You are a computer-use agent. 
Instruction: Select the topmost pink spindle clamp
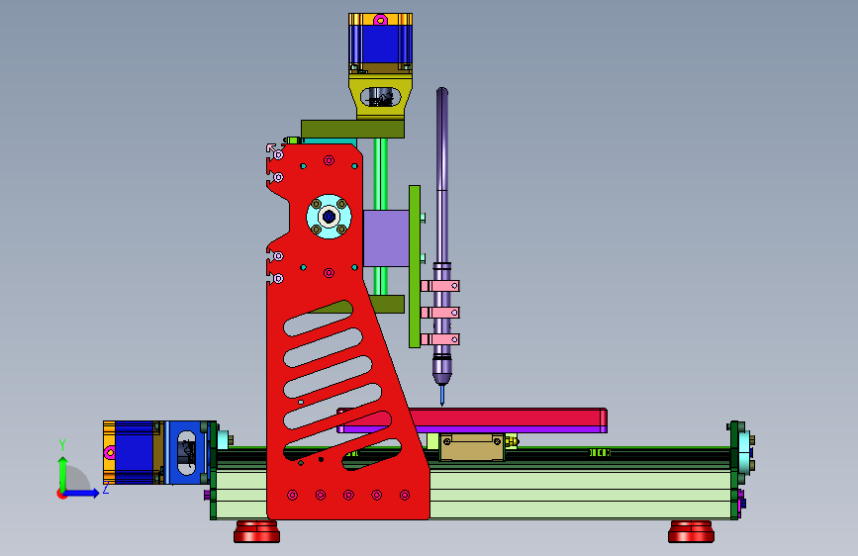tap(440, 286)
